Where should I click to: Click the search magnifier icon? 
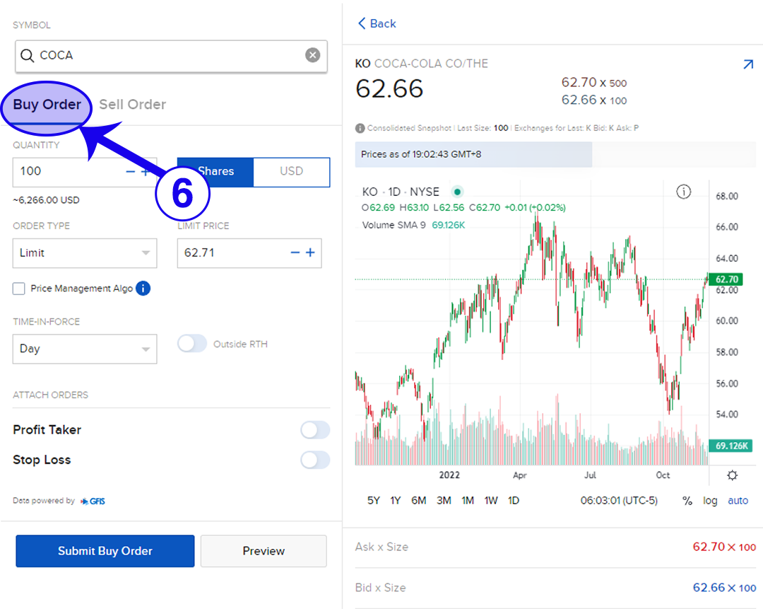[x=28, y=55]
